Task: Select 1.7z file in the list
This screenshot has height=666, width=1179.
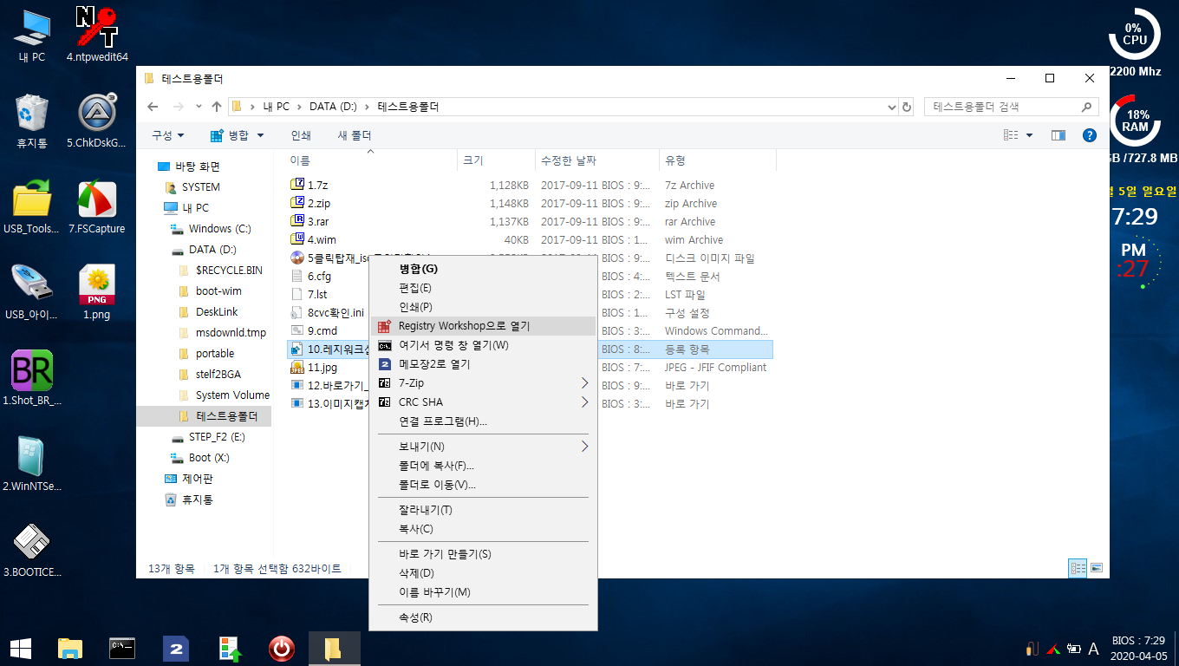Action: pyautogui.click(x=317, y=185)
